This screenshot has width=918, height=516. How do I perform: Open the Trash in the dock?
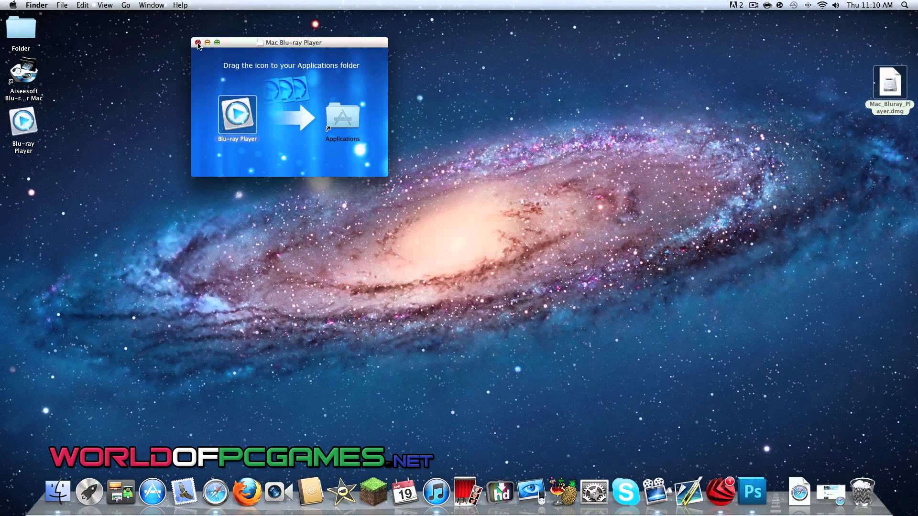(862, 492)
